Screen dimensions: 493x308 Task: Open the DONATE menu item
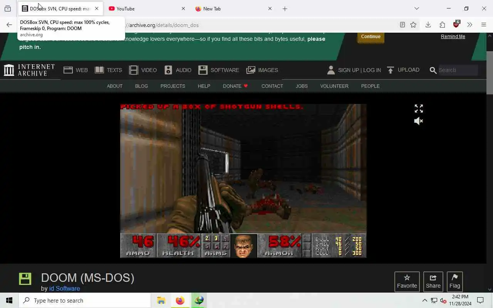[x=235, y=86]
